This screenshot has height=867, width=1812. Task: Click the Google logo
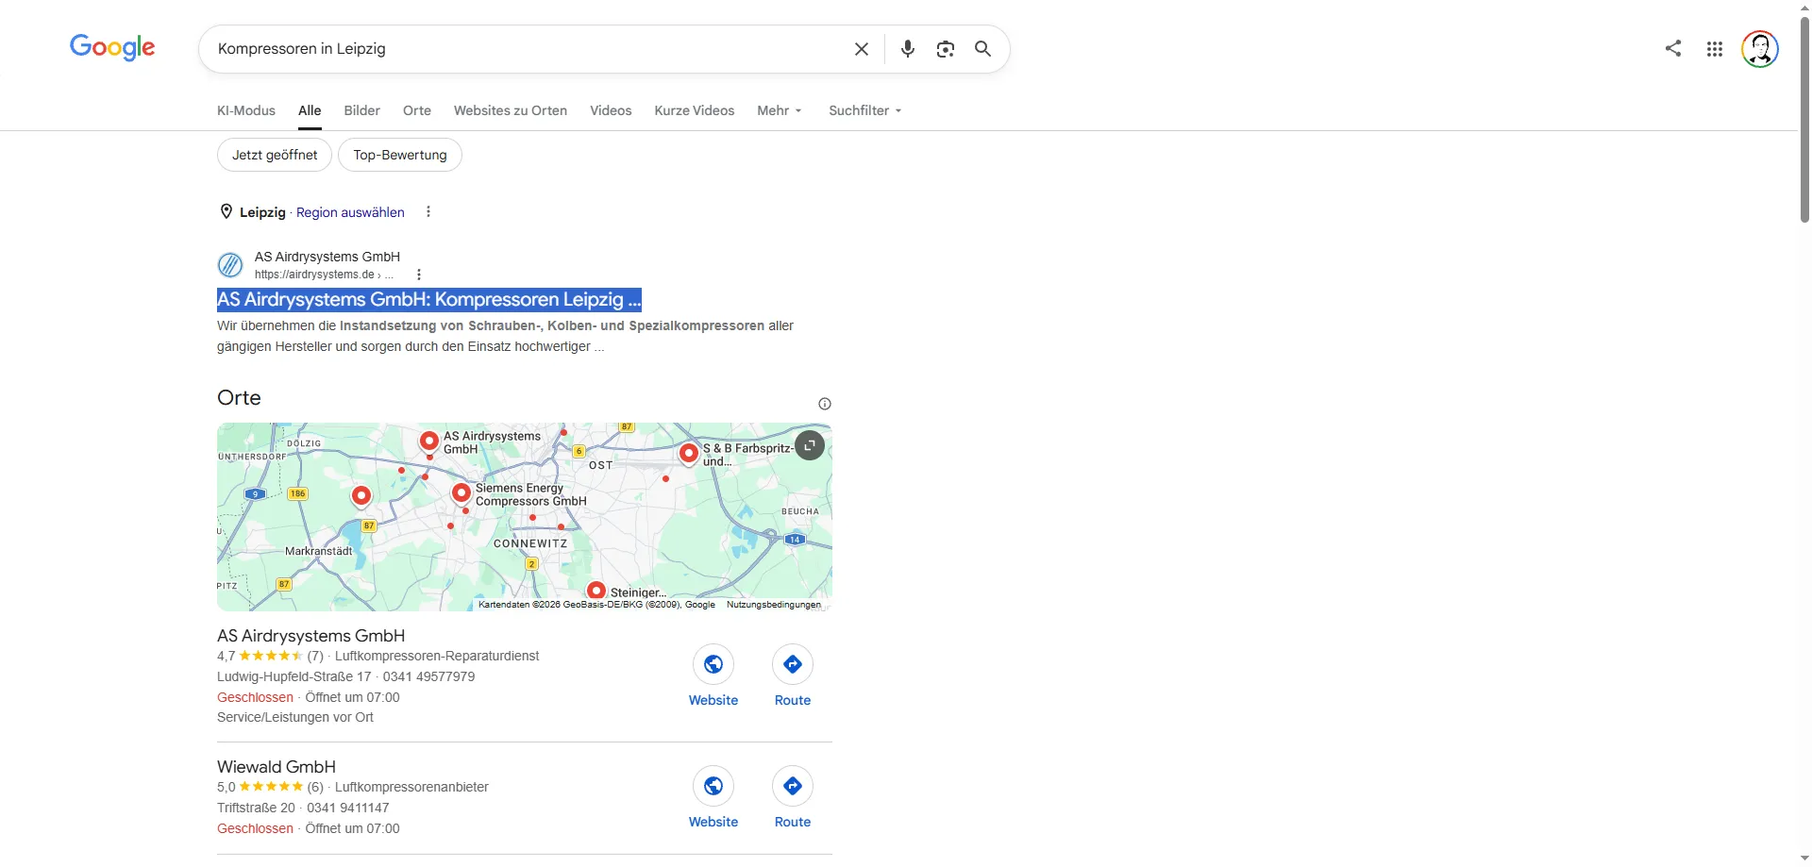coord(112,47)
